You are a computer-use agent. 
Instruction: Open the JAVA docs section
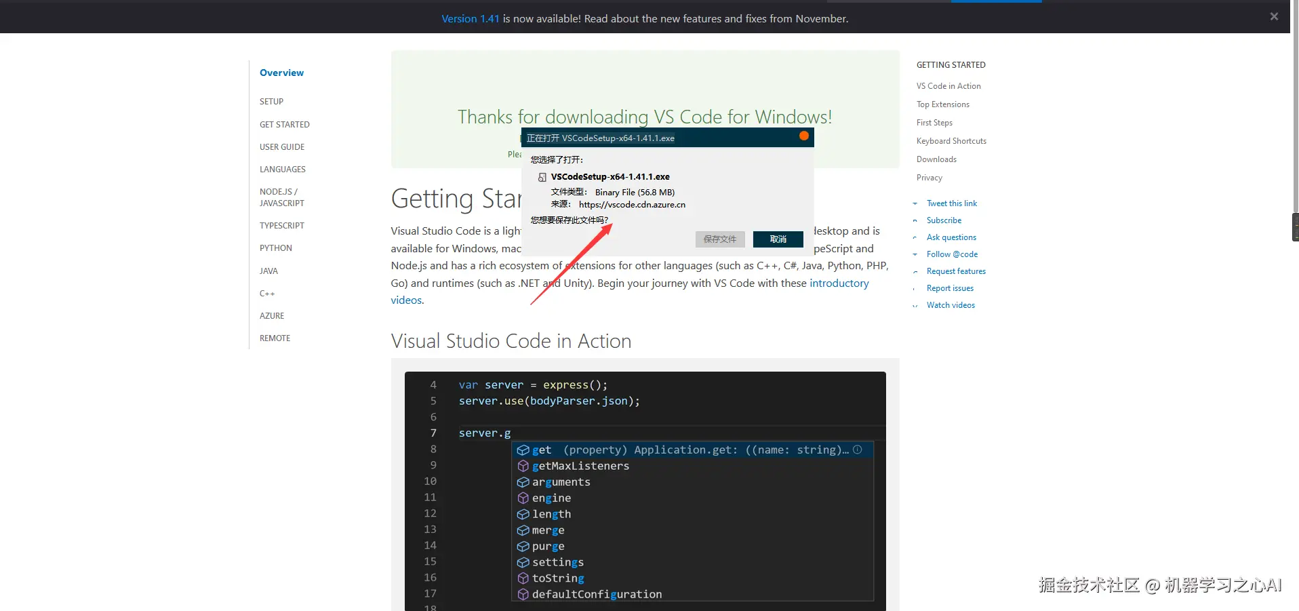[x=268, y=271]
